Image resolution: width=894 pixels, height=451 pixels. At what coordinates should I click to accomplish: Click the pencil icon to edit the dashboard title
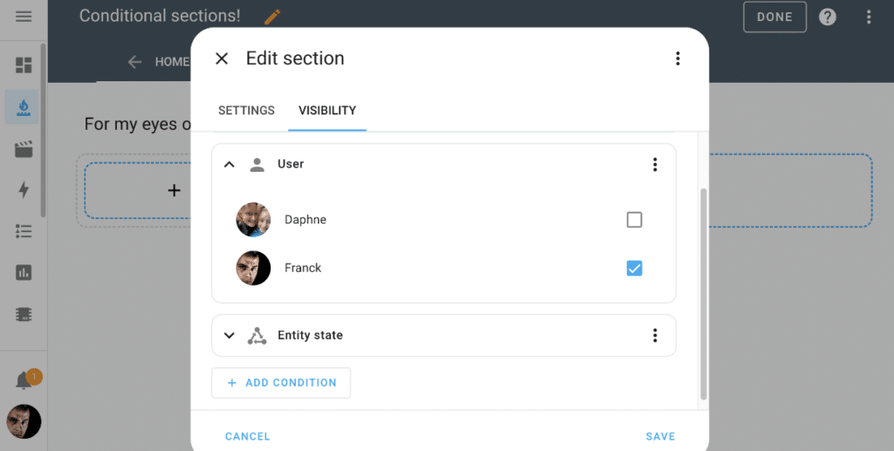pos(272,17)
